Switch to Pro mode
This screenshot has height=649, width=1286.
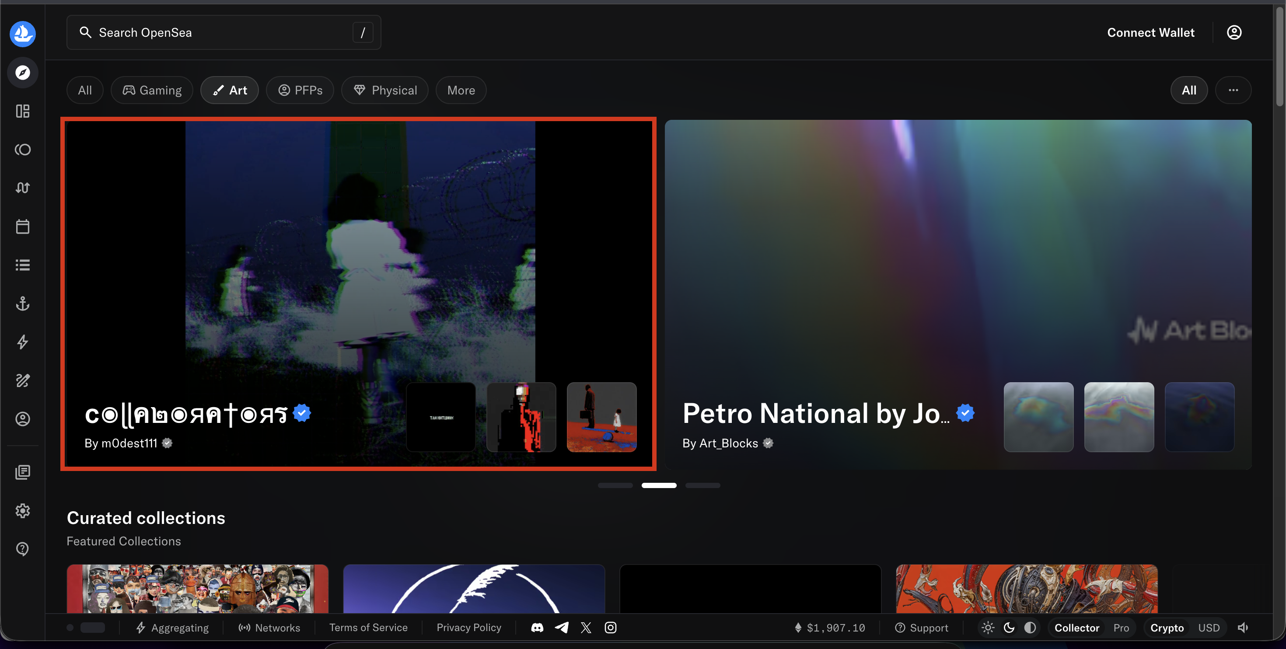click(1121, 628)
